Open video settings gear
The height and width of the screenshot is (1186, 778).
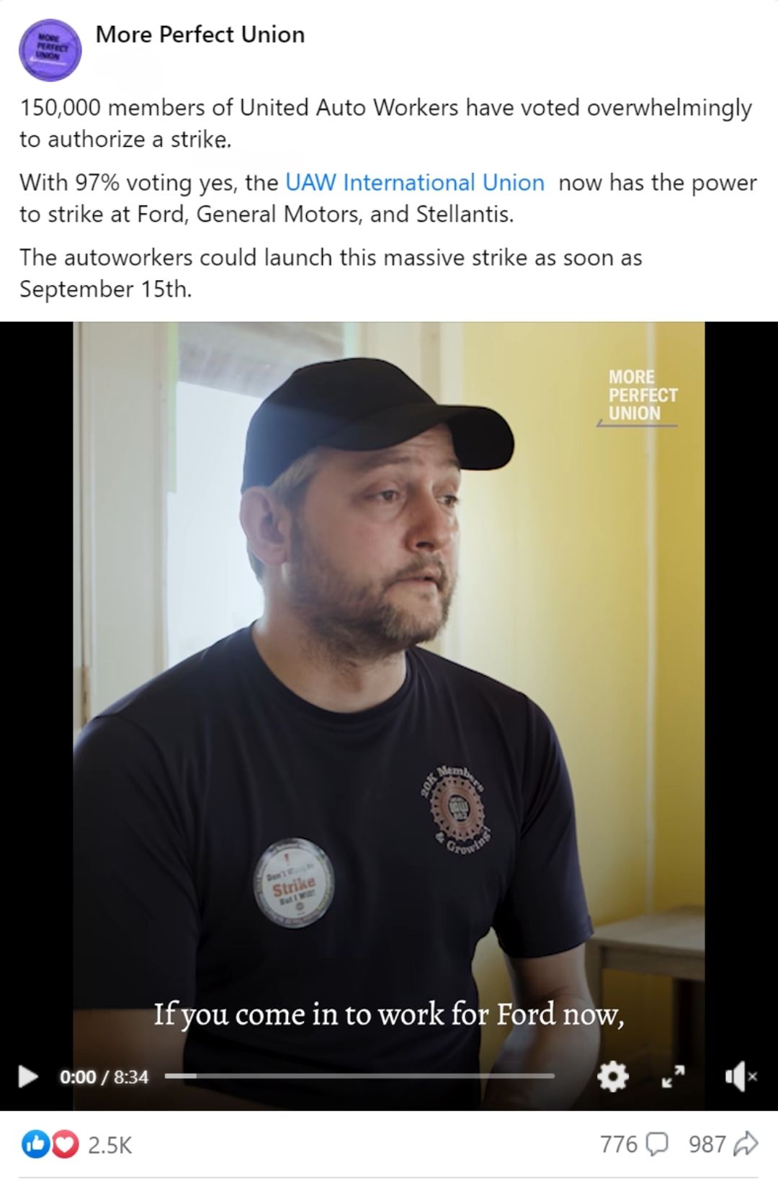click(613, 1077)
